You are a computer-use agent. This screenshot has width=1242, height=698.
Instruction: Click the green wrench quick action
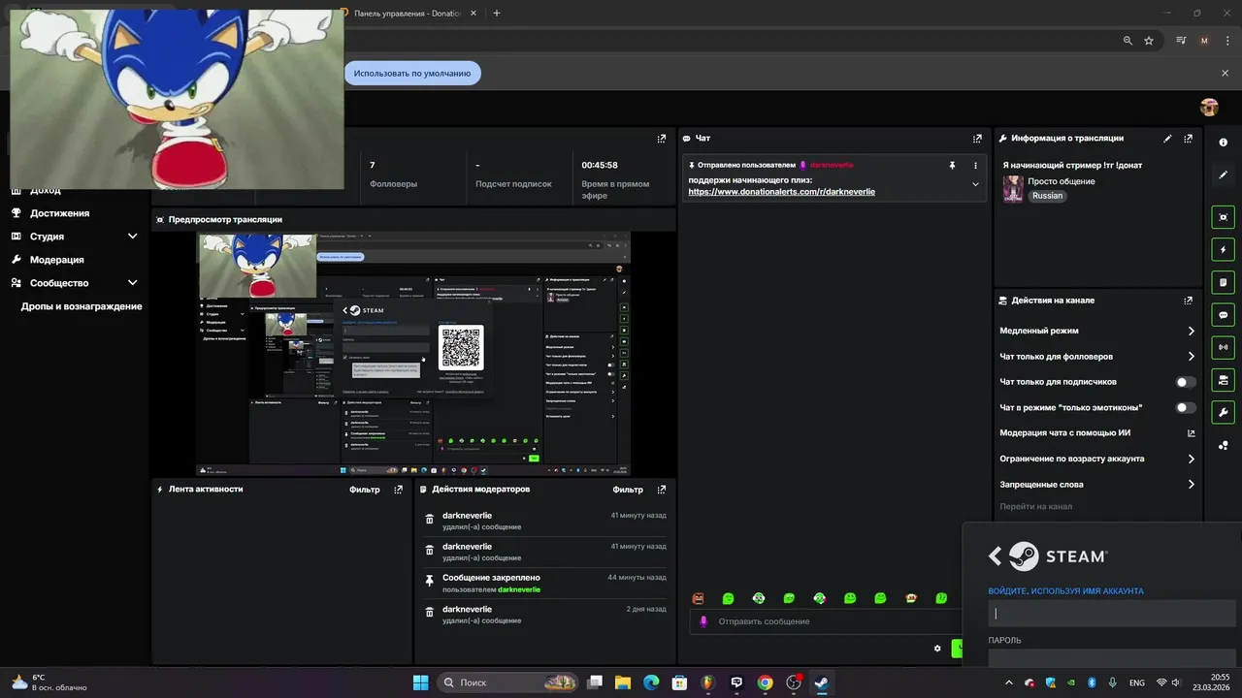[x=1223, y=411]
